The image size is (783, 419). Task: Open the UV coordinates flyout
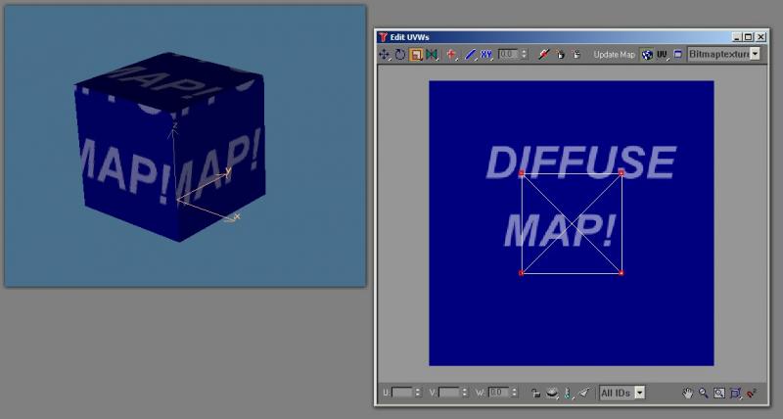pyautogui.click(x=663, y=55)
